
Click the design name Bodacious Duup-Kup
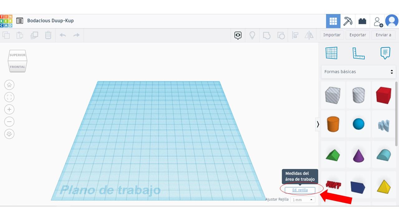pyautogui.click(x=50, y=21)
